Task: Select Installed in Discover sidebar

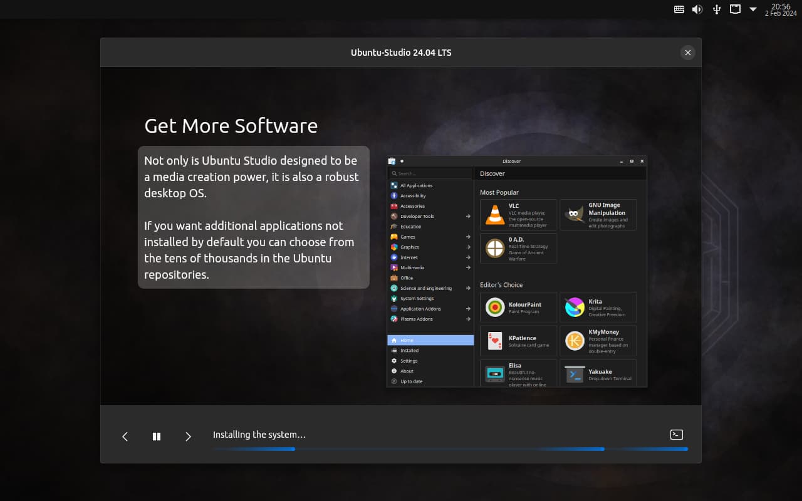Action: [x=409, y=351]
